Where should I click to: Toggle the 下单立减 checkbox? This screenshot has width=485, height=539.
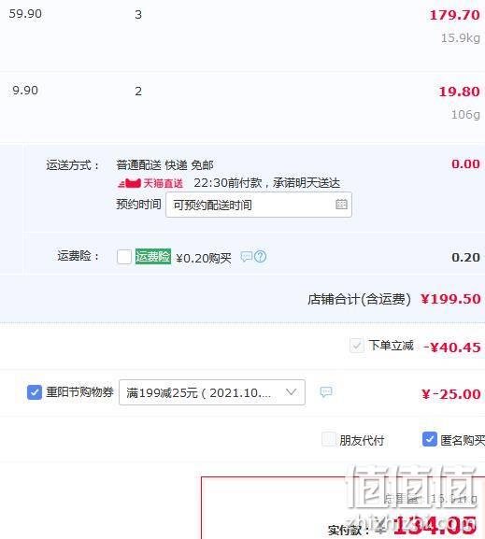[x=357, y=346]
